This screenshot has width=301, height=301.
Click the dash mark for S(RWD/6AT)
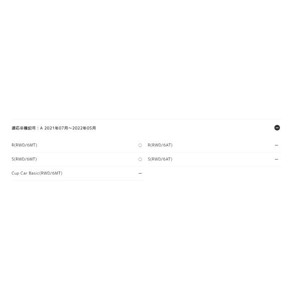coord(276,159)
